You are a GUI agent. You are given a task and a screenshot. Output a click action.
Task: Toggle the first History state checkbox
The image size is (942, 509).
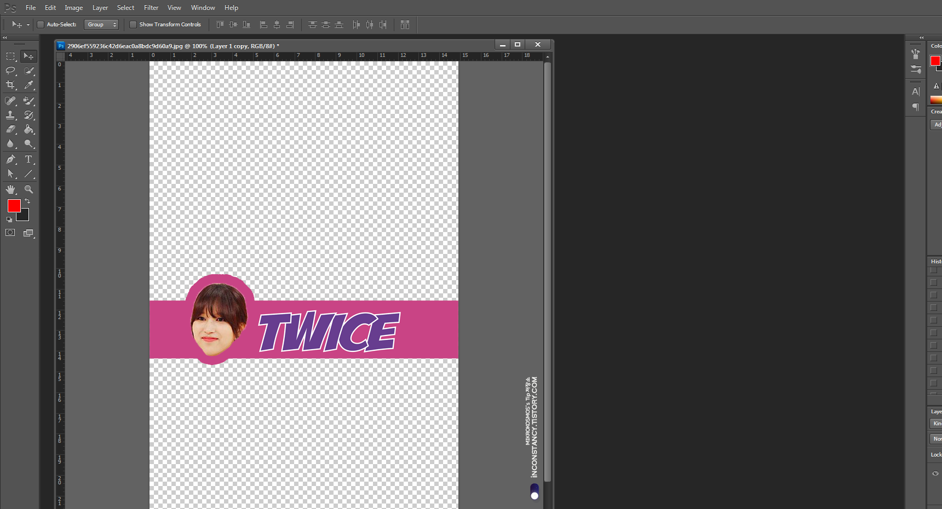point(933,270)
